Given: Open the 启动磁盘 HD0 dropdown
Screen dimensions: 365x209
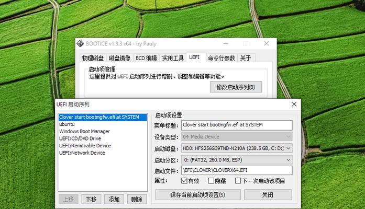Looking at the screenshot, I should (x=237, y=148).
